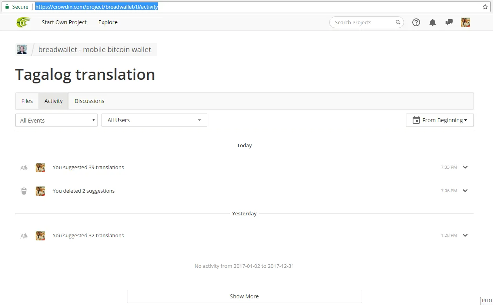The width and height of the screenshot is (493, 305).
Task: Expand the 7:06 PM activity entry
Action: (465, 191)
